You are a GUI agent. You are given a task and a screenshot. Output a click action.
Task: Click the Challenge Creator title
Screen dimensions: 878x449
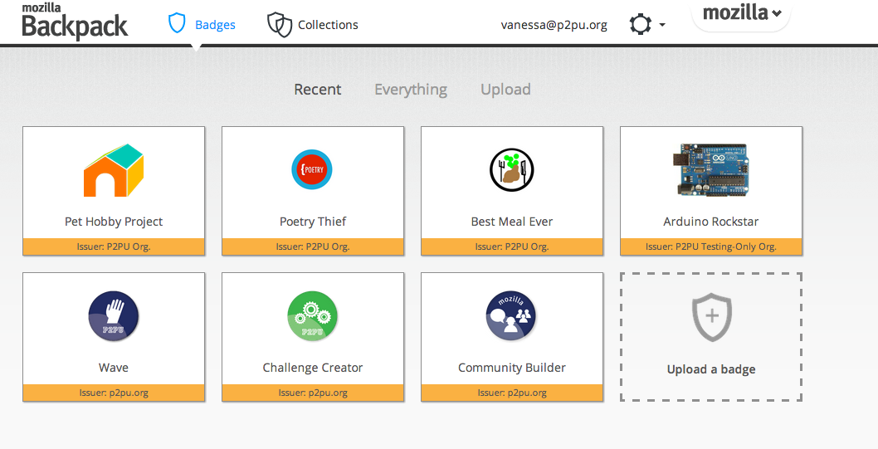point(313,368)
